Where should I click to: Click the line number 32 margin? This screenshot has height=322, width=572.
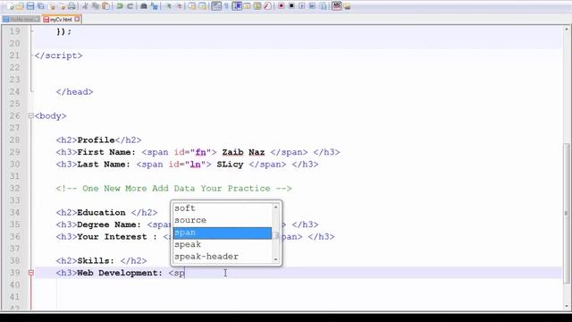point(14,188)
